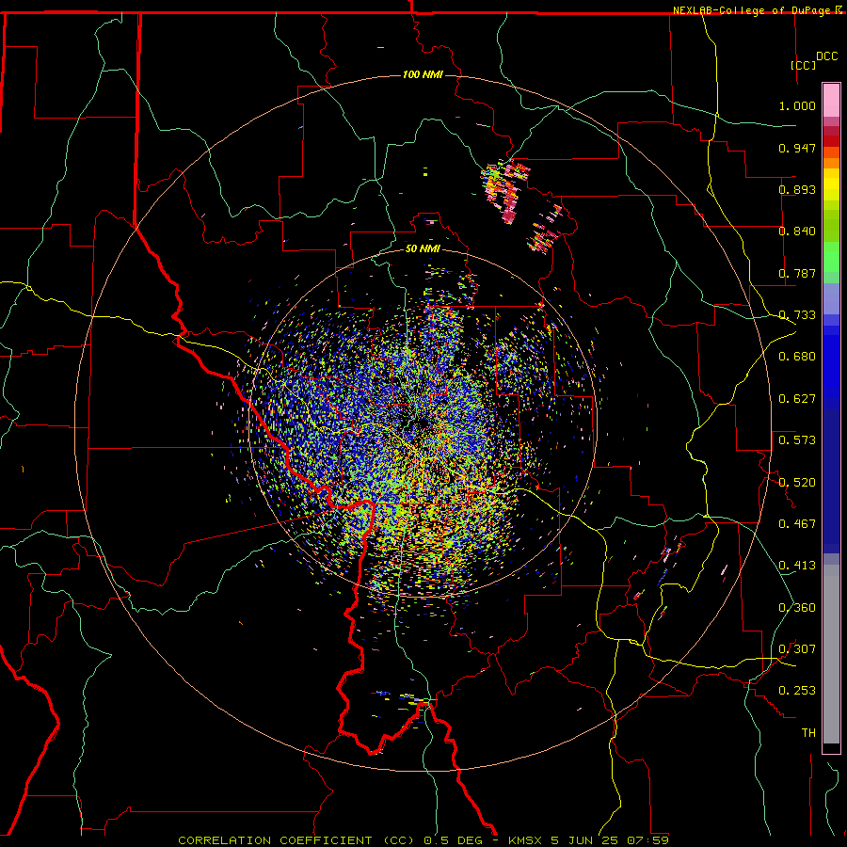The image size is (847, 847).
Task: Pick the orange segment of the color bar
Action: point(831,163)
